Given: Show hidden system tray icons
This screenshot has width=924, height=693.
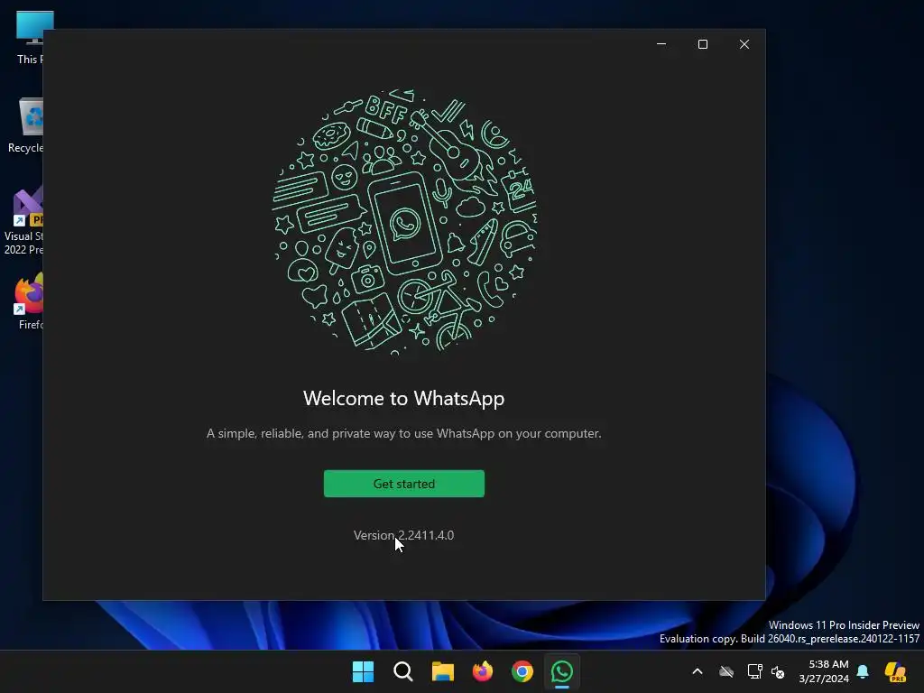Looking at the screenshot, I should click(x=698, y=671).
